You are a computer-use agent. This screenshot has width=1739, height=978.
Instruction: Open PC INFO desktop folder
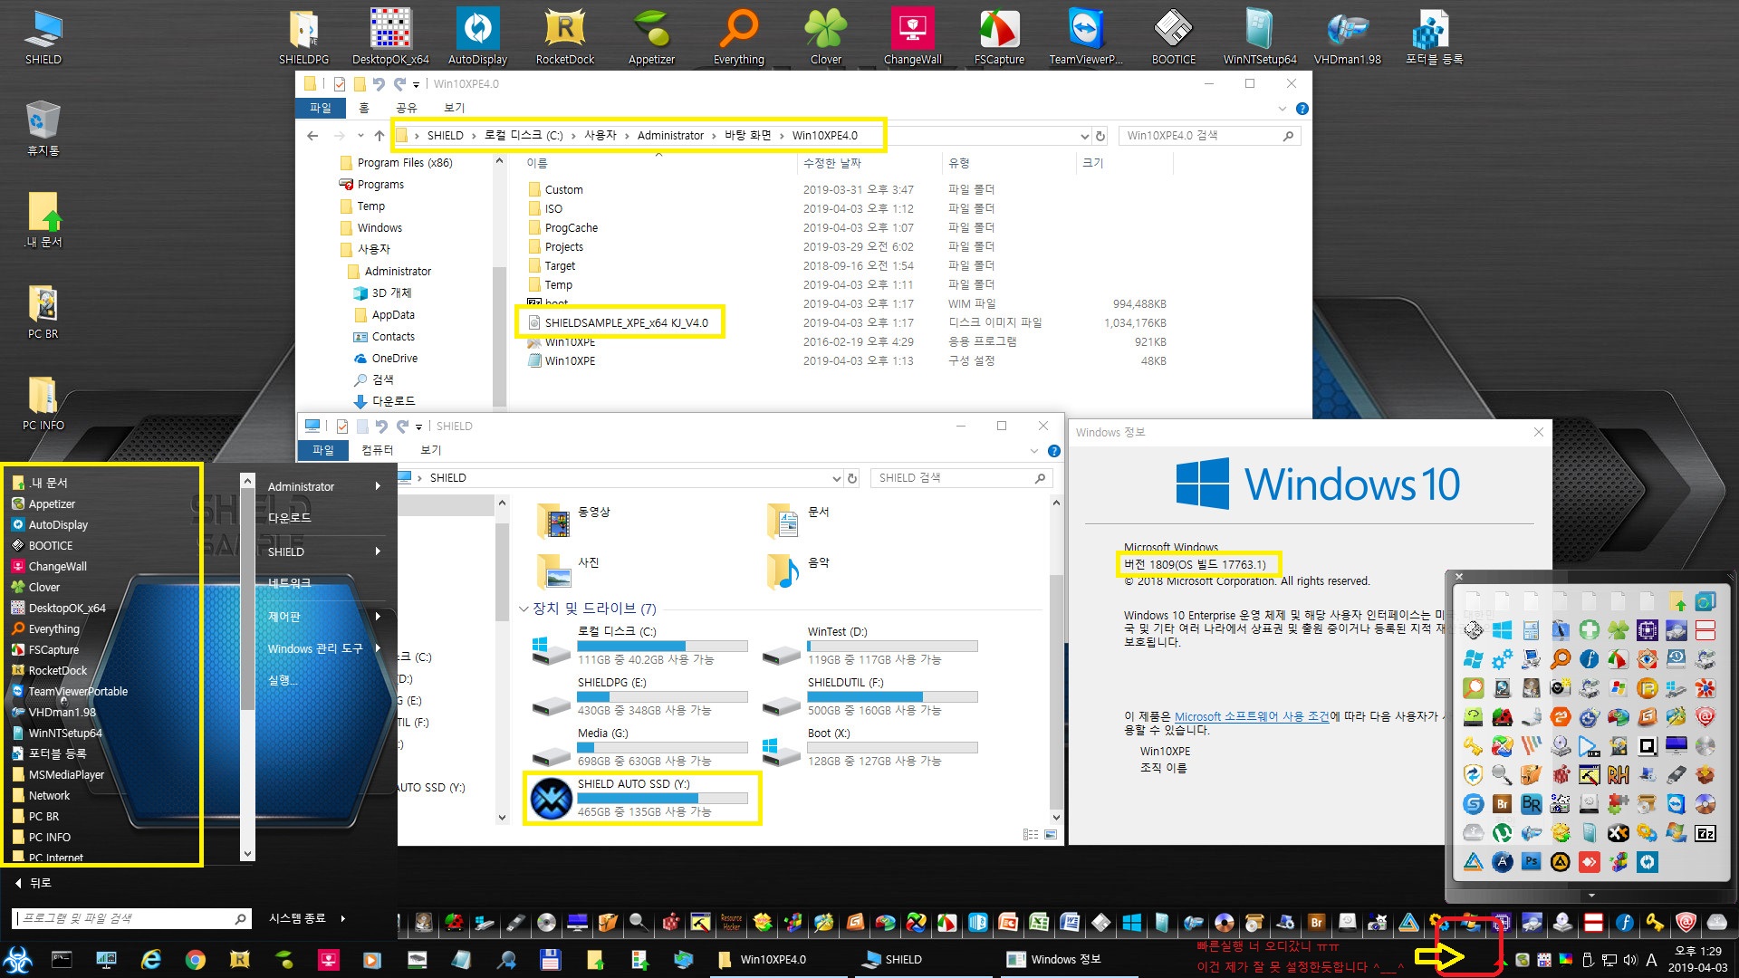click(43, 403)
